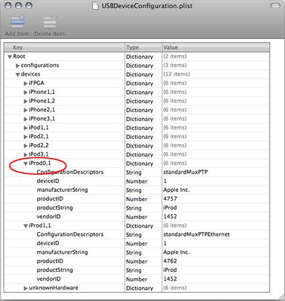Click the Type column header
Screen dimensions: 285x301
click(x=144, y=47)
